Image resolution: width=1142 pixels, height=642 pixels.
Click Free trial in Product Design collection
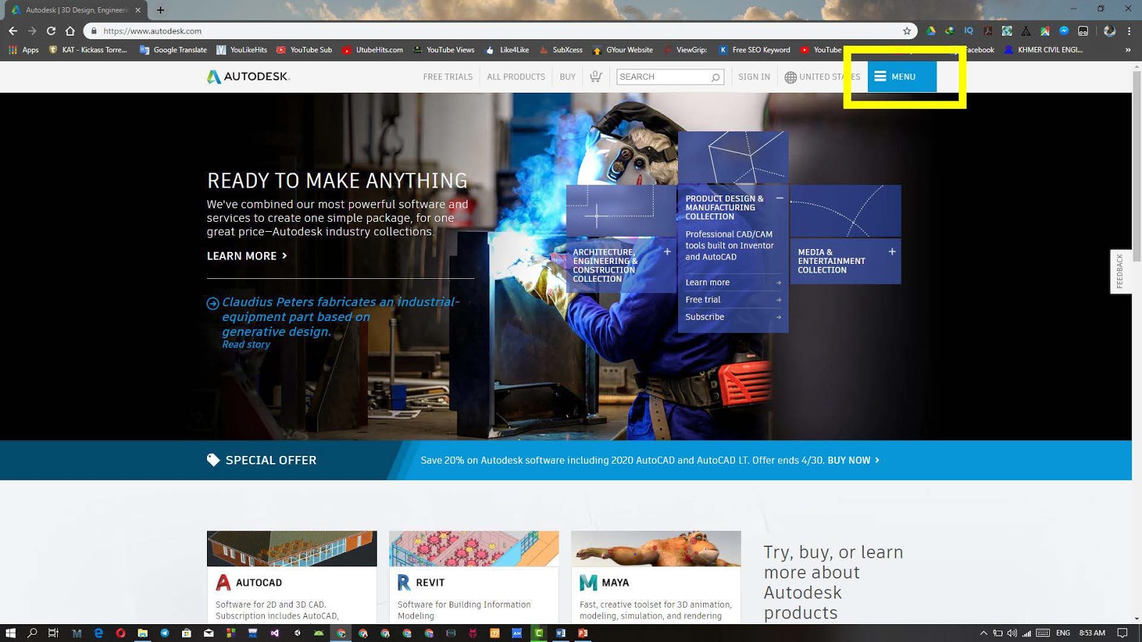[x=733, y=300]
